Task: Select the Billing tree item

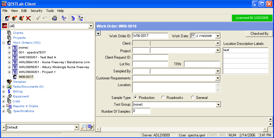Action: point(18,92)
